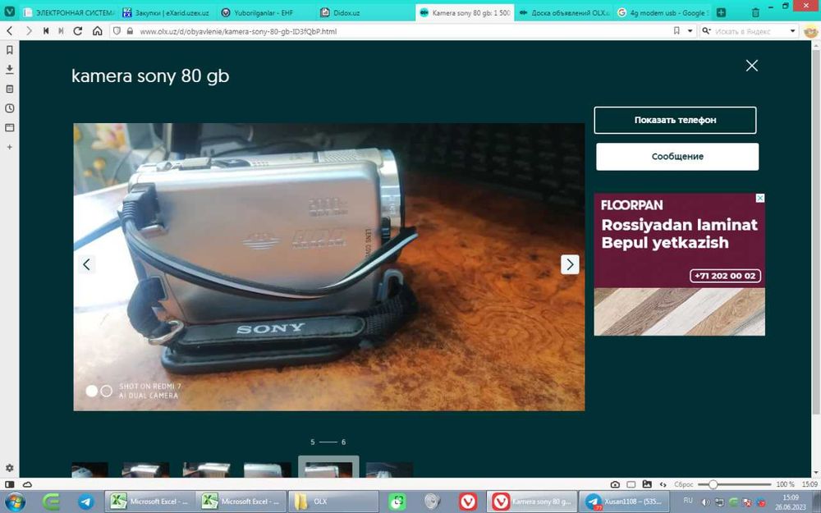The height and width of the screenshot is (513, 821).
Task: Select the first photo thumbnail
Action: 90,469
